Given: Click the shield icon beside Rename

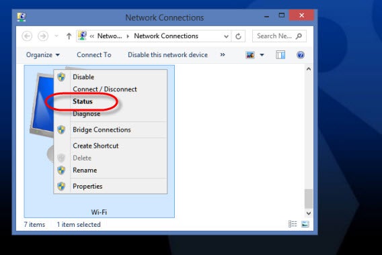Looking at the screenshot, I should 61,170.
